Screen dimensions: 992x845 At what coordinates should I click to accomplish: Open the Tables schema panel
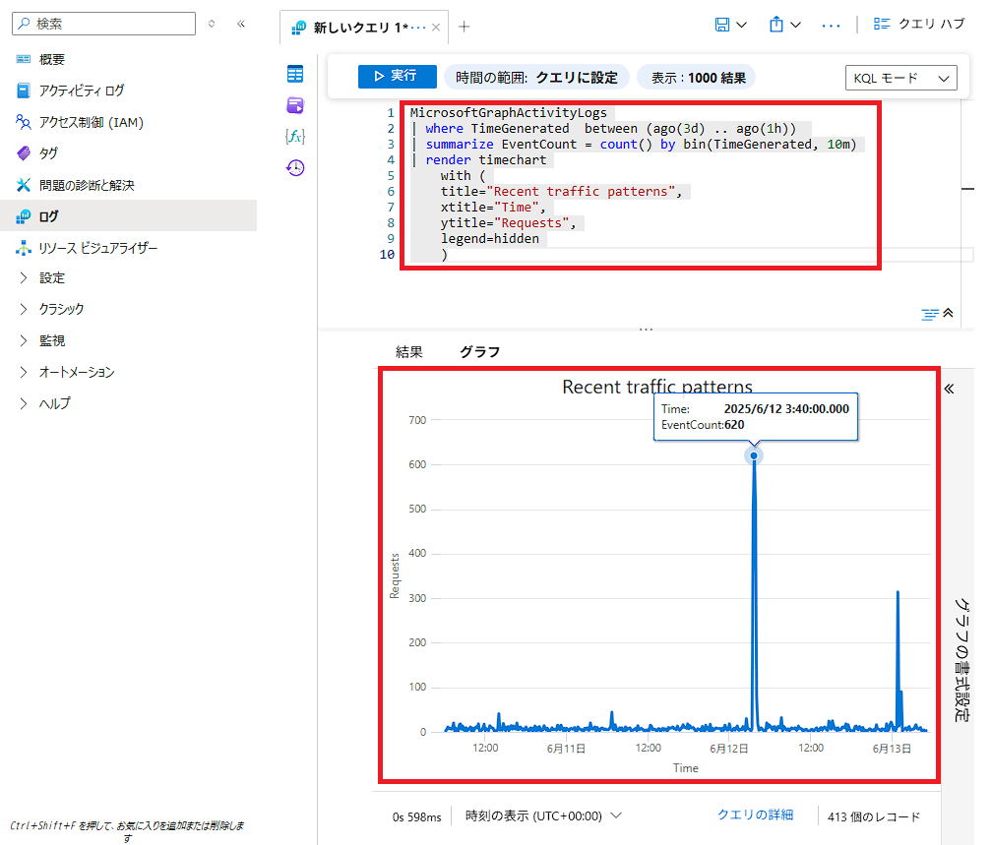294,74
